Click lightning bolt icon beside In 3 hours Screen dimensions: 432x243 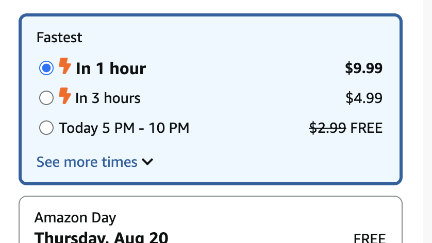point(65,96)
